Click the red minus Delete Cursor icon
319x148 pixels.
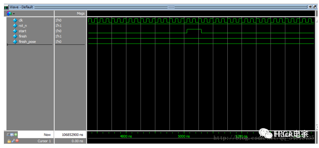click(17, 141)
